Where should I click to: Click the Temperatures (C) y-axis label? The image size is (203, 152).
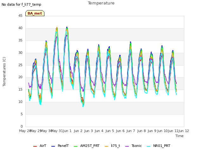(x=4, y=72)
